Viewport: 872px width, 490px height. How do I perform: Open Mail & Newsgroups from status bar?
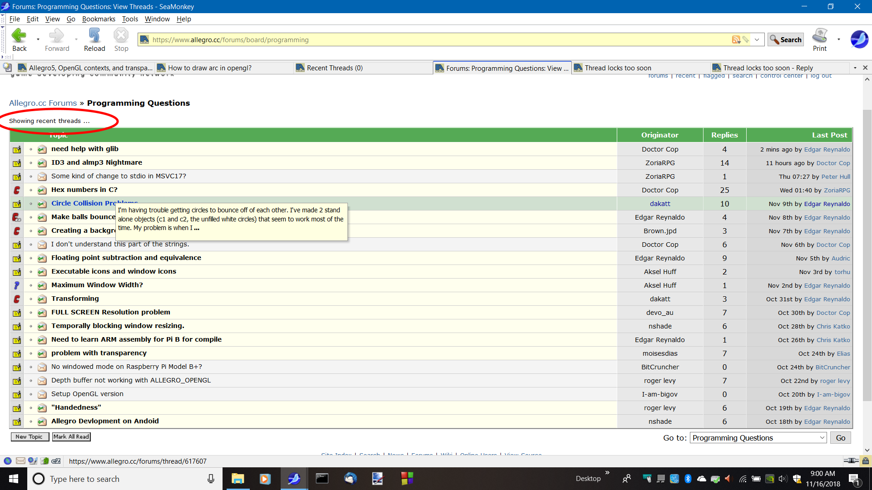[20, 461]
